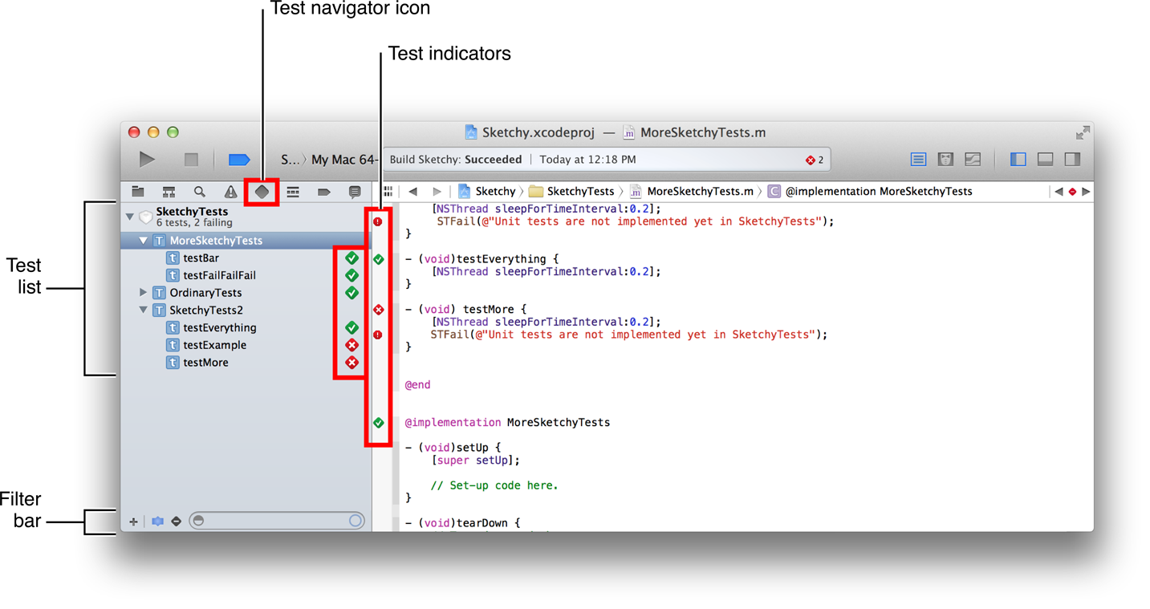
Task: Expand the OrdinaryTests class
Action: coord(144,293)
